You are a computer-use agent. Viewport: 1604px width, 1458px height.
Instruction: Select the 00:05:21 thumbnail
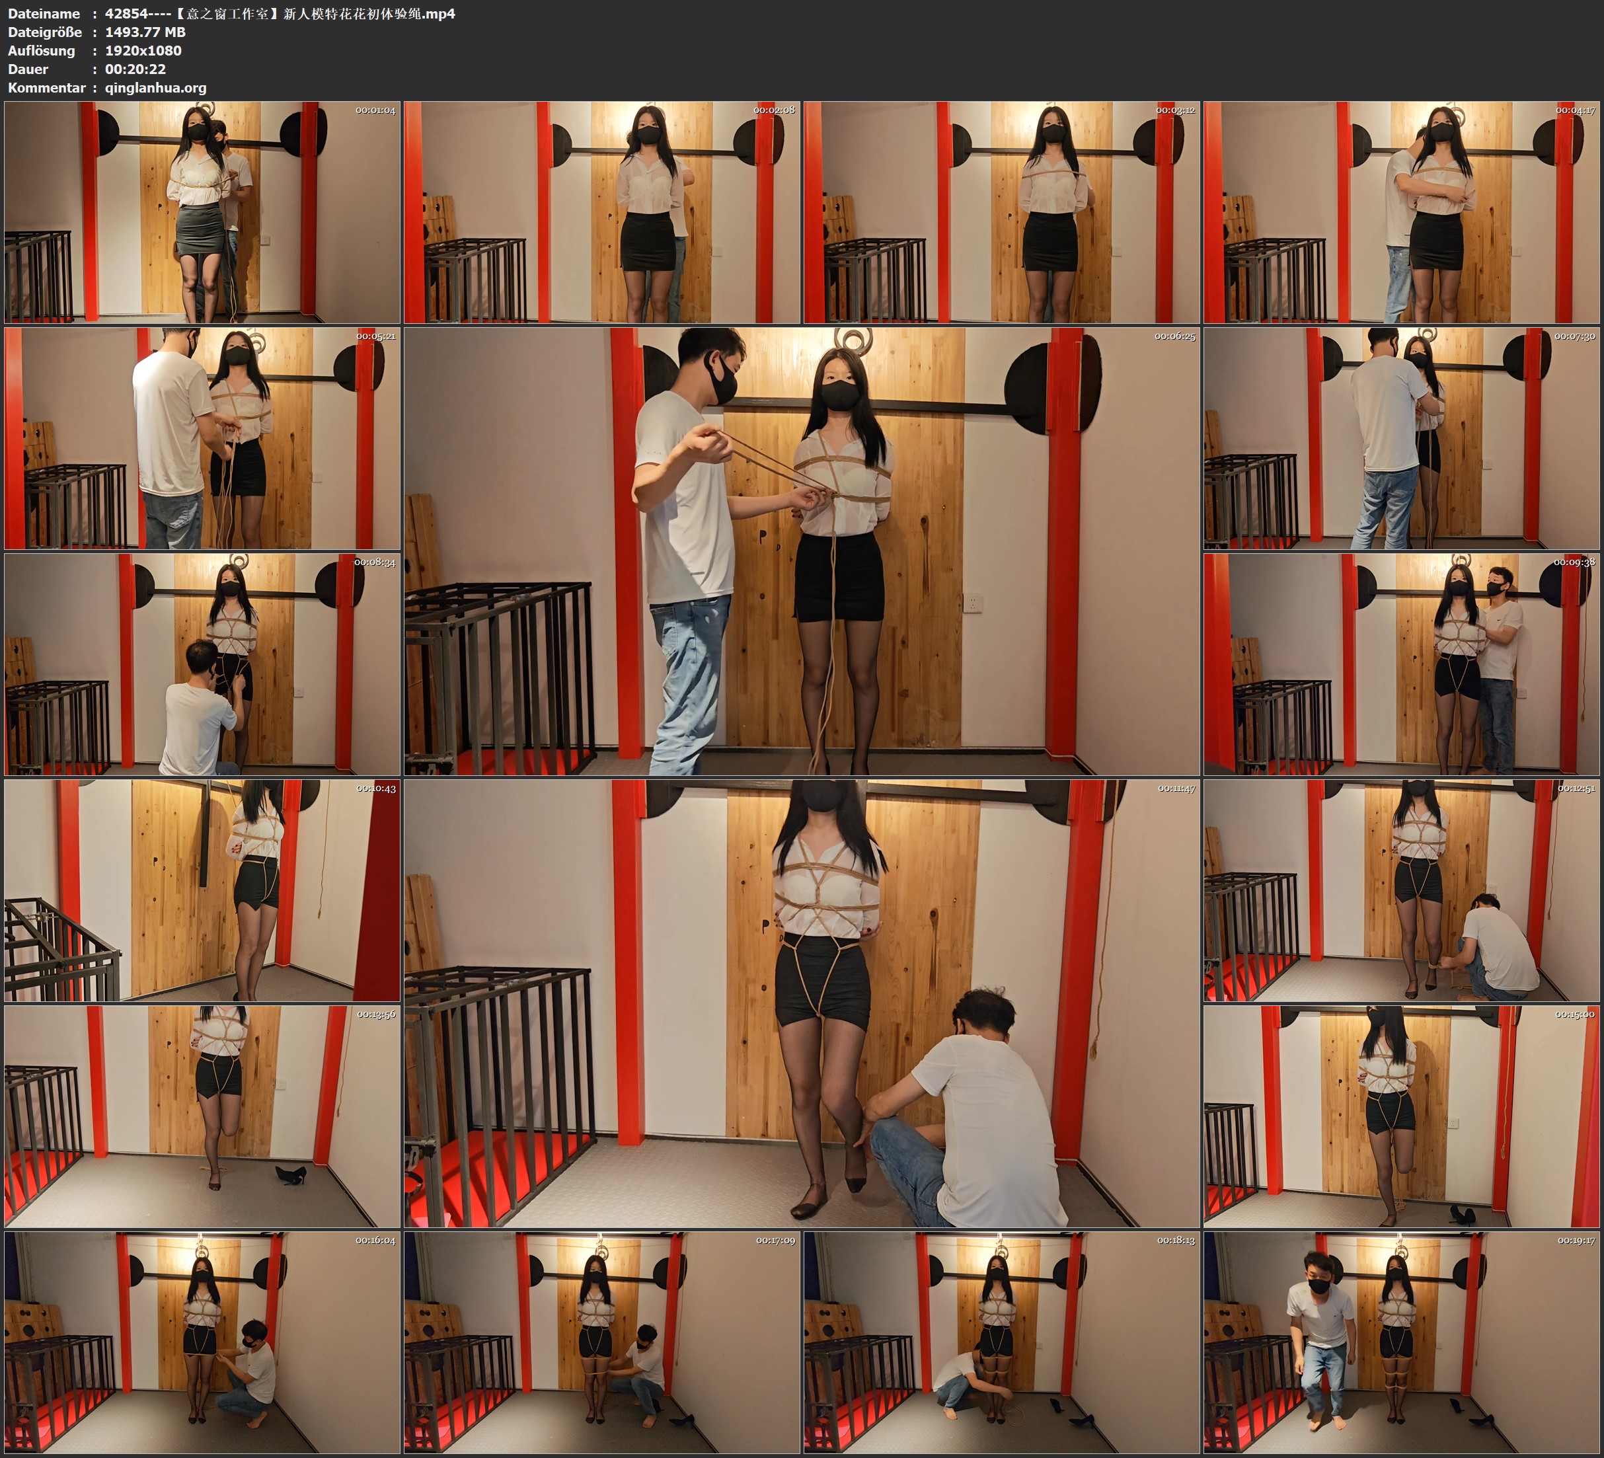pos(202,438)
